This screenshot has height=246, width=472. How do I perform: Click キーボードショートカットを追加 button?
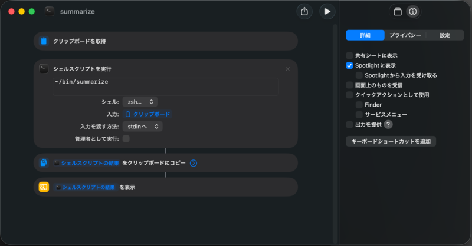(391, 141)
